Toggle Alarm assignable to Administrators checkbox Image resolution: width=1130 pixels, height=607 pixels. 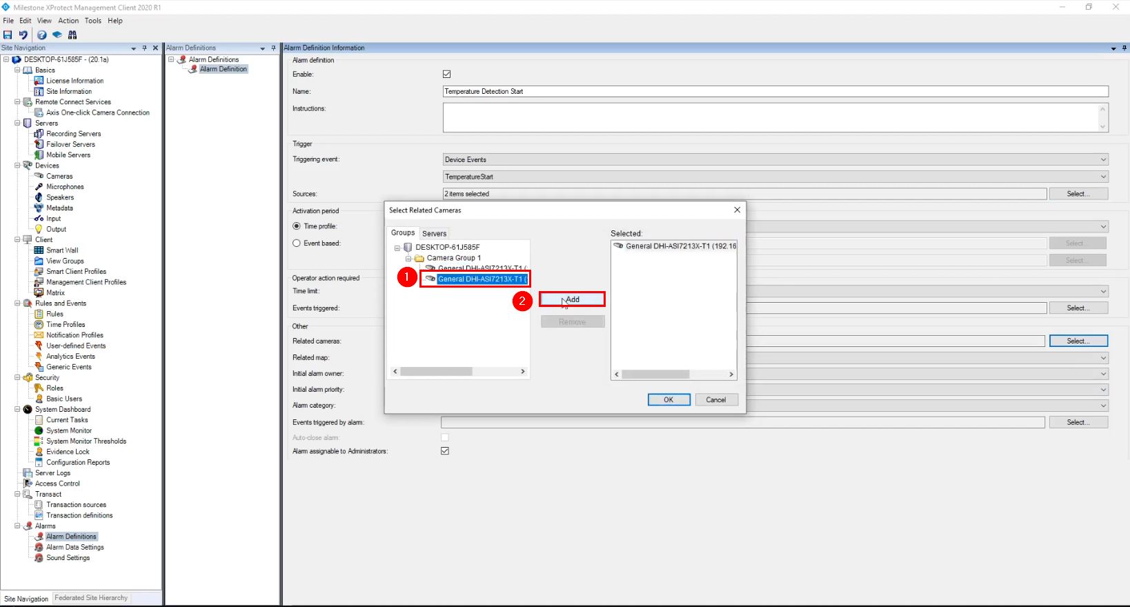point(445,451)
